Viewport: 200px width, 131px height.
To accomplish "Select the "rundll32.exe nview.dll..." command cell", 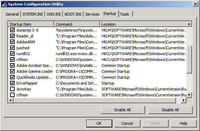I will pos(76,54).
